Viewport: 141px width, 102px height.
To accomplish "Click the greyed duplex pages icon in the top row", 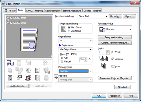I will click(28, 63).
